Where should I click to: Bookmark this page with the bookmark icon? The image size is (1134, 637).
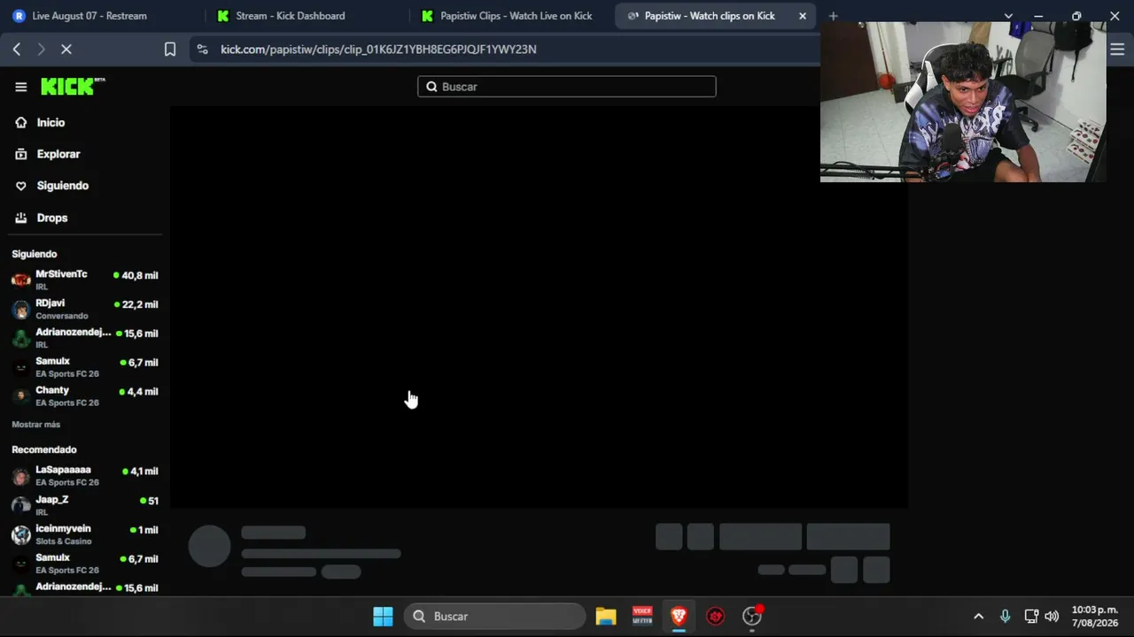tap(170, 50)
